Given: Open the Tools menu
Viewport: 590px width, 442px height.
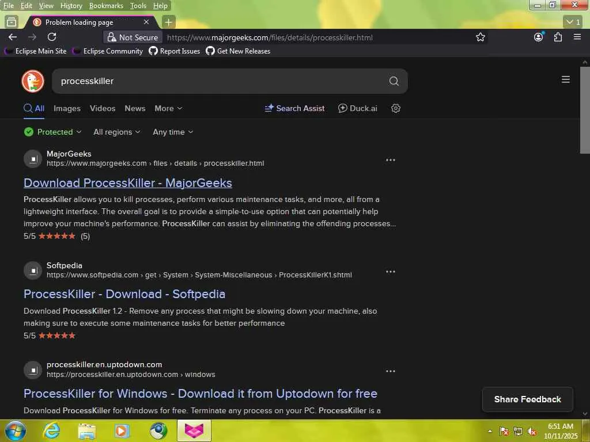Looking at the screenshot, I should pyautogui.click(x=138, y=6).
